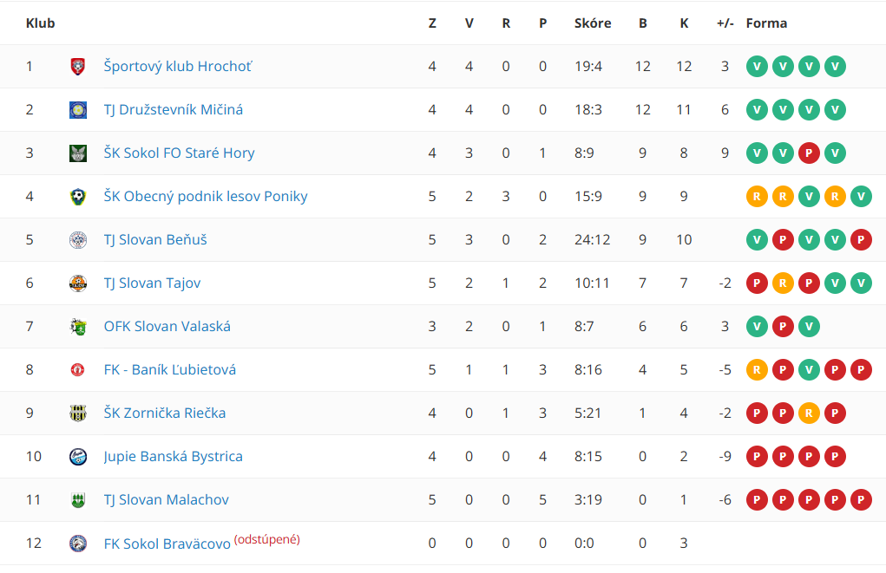This screenshot has width=886, height=573.
Task: Click first orange R form badge for Poniky
Action: tap(757, 197)
